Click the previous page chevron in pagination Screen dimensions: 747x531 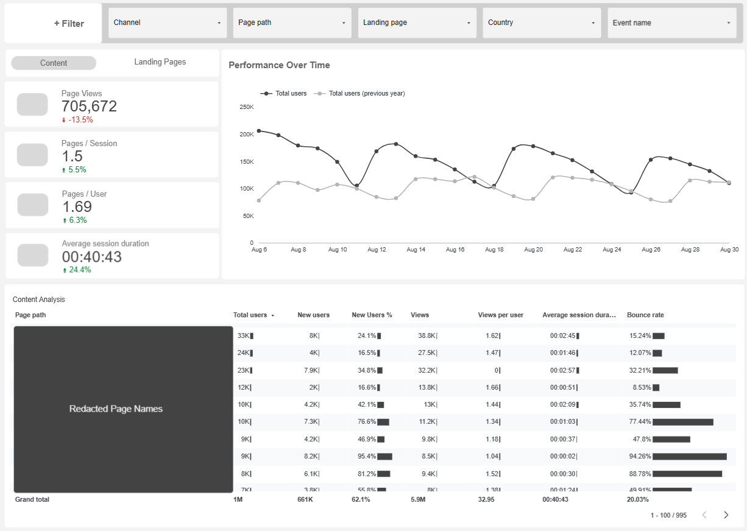coord(704,515)
